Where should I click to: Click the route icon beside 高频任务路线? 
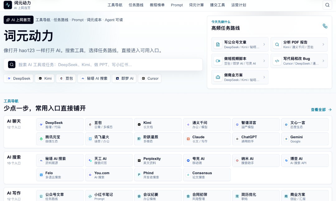click(x=325, y=26)
